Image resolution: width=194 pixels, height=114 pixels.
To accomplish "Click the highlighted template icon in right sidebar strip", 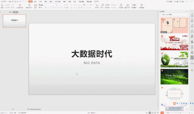I will [x=192, y=57].
